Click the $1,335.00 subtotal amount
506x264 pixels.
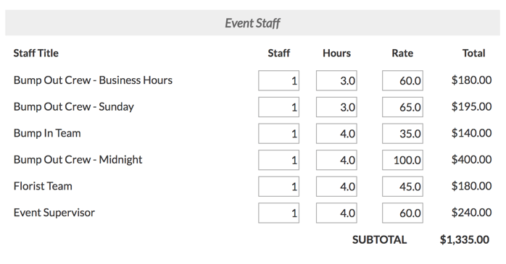tap(465, 239)
